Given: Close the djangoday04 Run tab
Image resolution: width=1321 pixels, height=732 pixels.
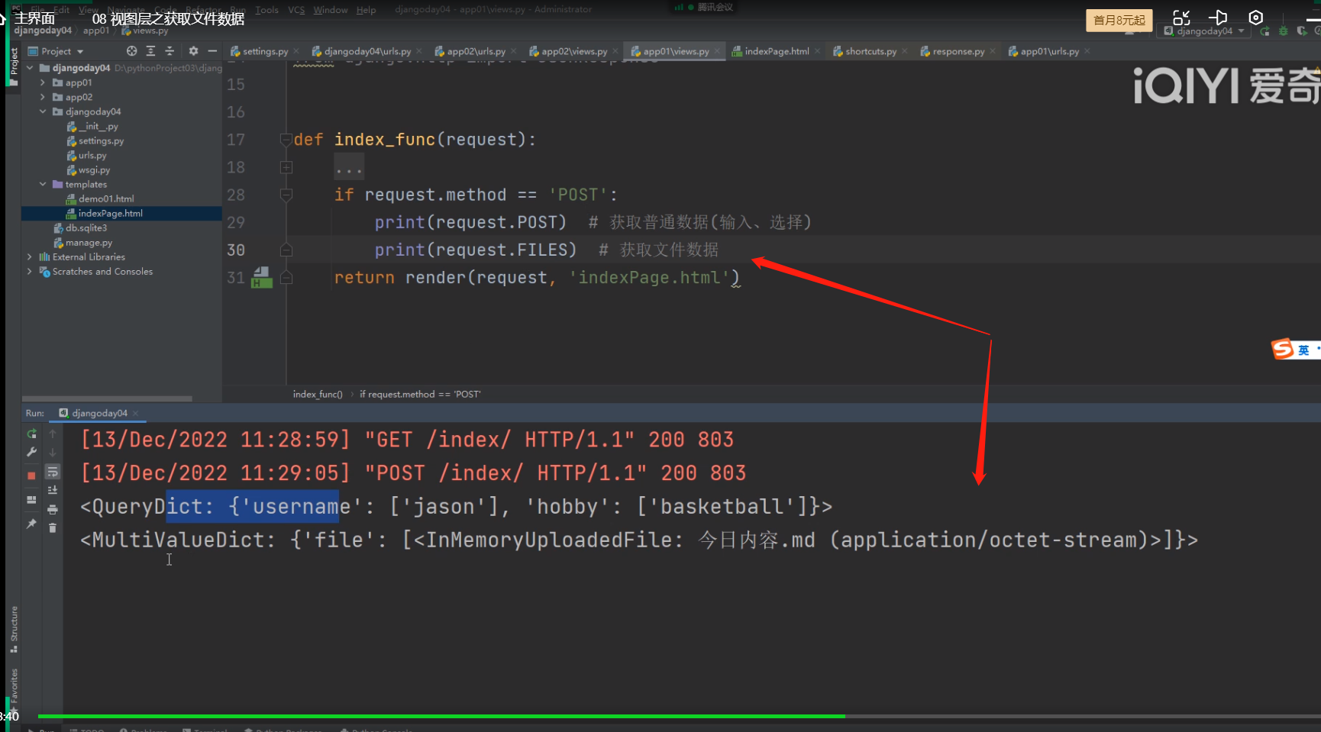Looking at the screenshot, I should [x=135, y=413].
